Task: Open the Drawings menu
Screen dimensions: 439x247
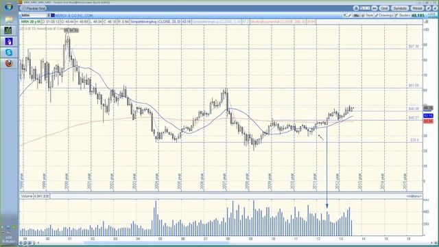Action: [x=384, y=15]
